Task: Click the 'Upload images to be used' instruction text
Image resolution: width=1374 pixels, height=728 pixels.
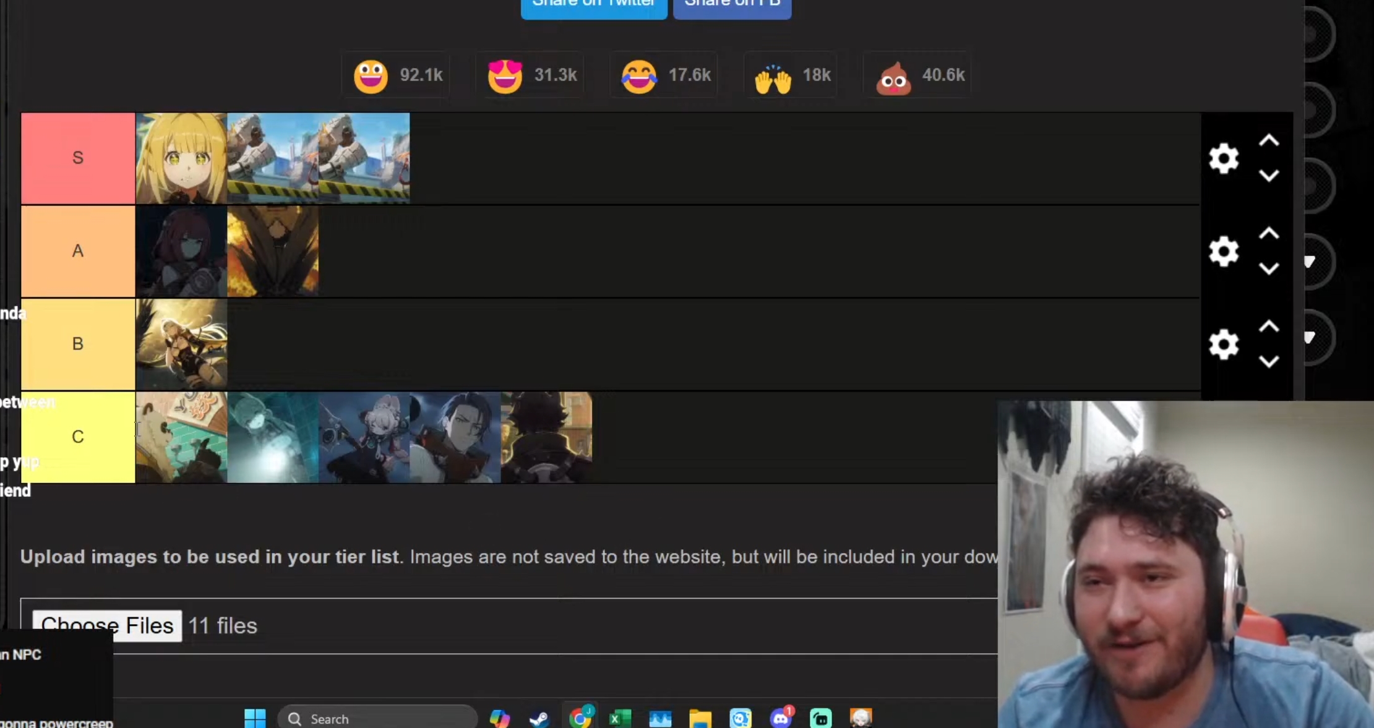Action: point(210,557)
